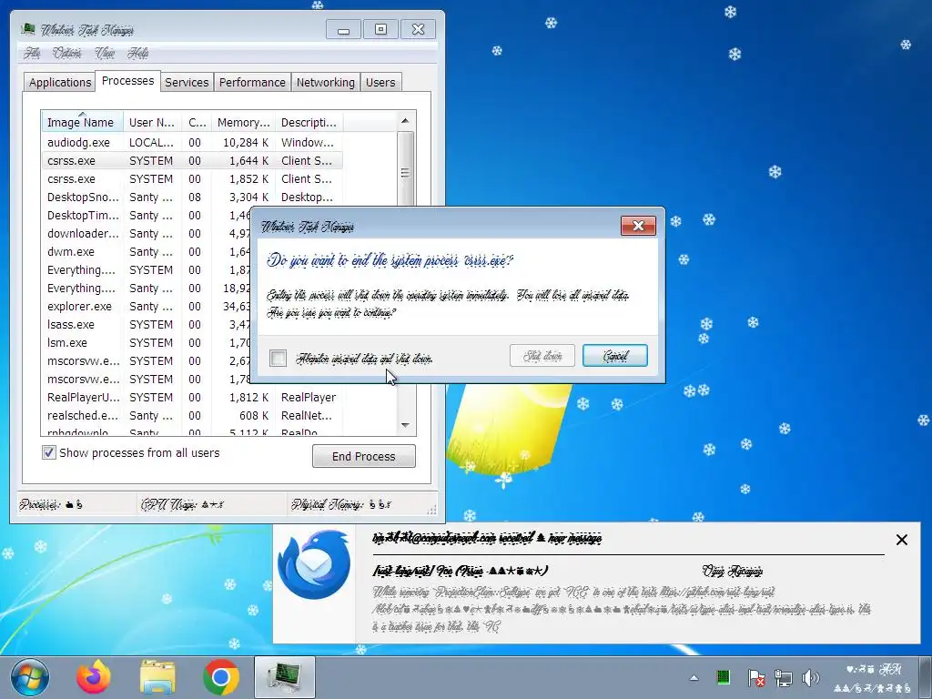Dismiss the Thunderbird new message notification
The width and height of the screenshot is (932, 699).
[x=902, y=540]
